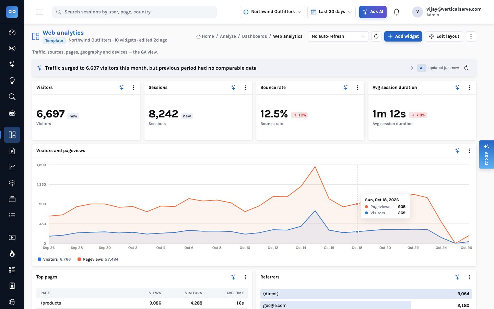
Task: Click the lightbulb insights icon in sidebar
Action: [x=12, y=81]
